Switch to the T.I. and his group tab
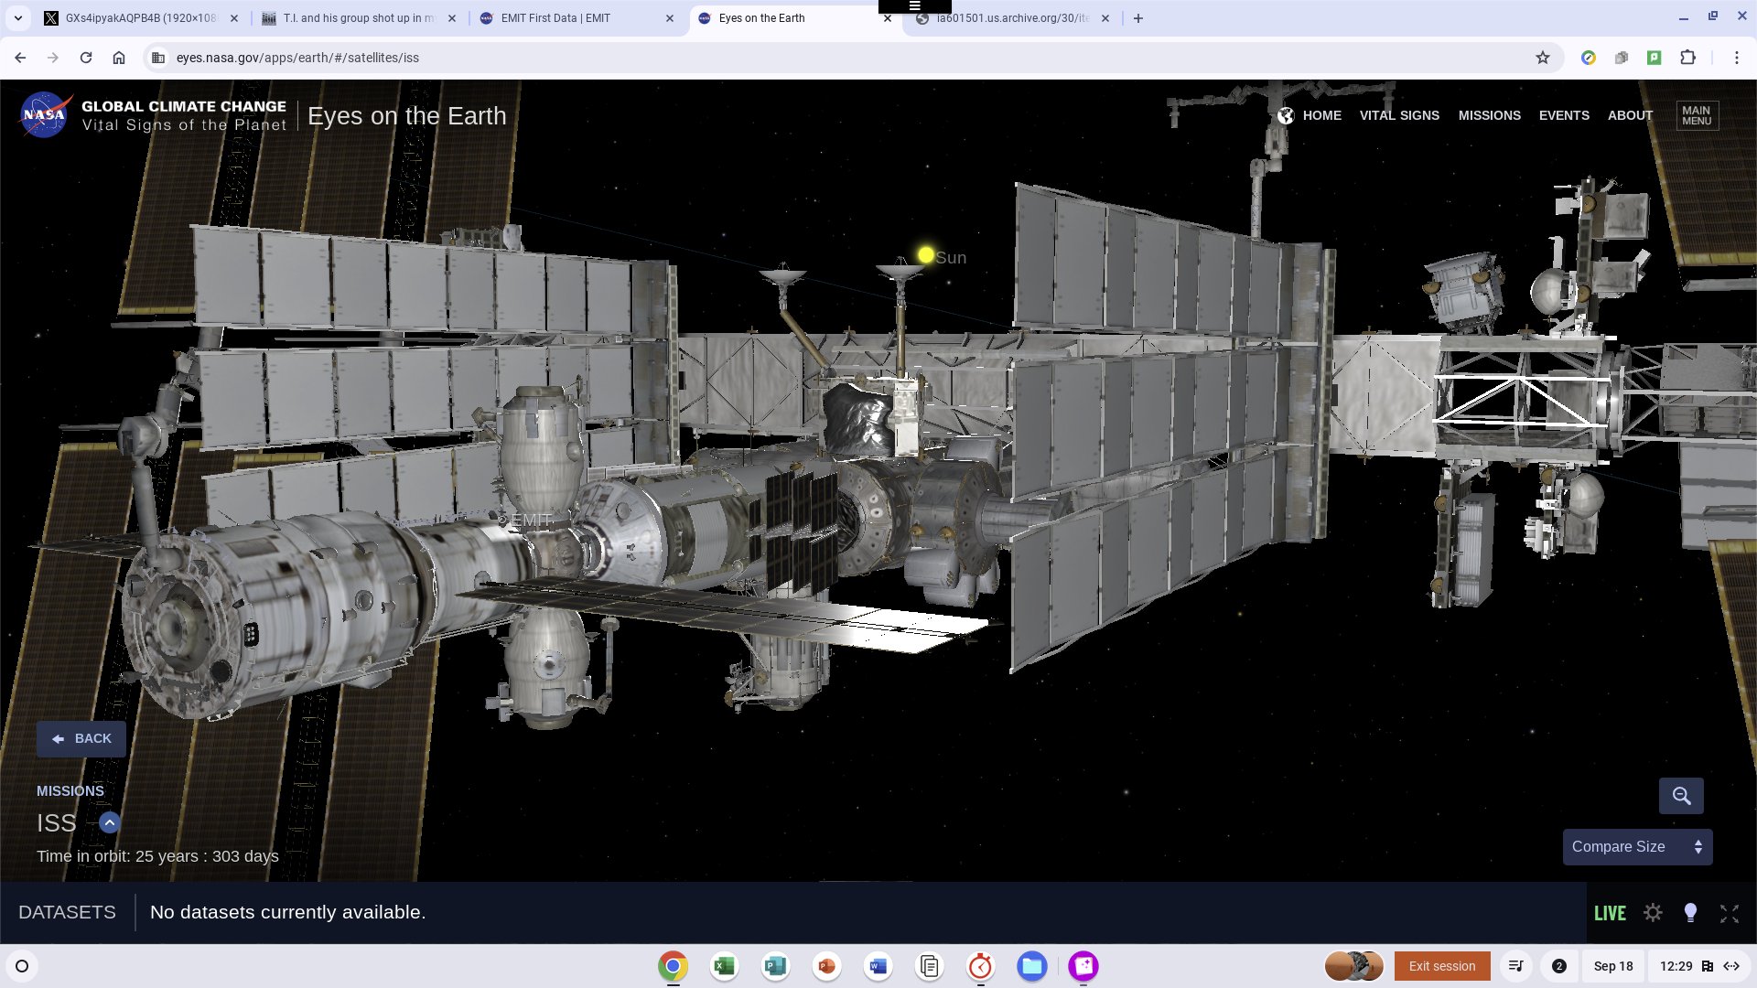 pyautogui.click(x=359, y=18)
